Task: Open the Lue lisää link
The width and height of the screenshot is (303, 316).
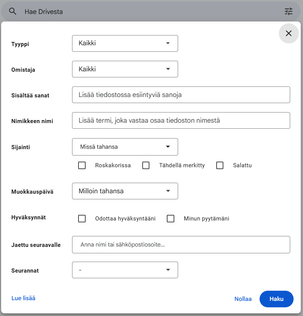Action: tap(23, 298)
